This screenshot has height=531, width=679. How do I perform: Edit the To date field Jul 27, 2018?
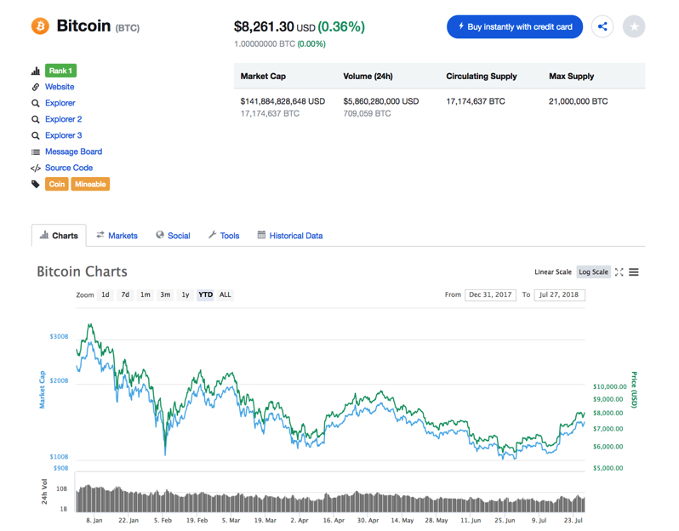tap(560, 295)
